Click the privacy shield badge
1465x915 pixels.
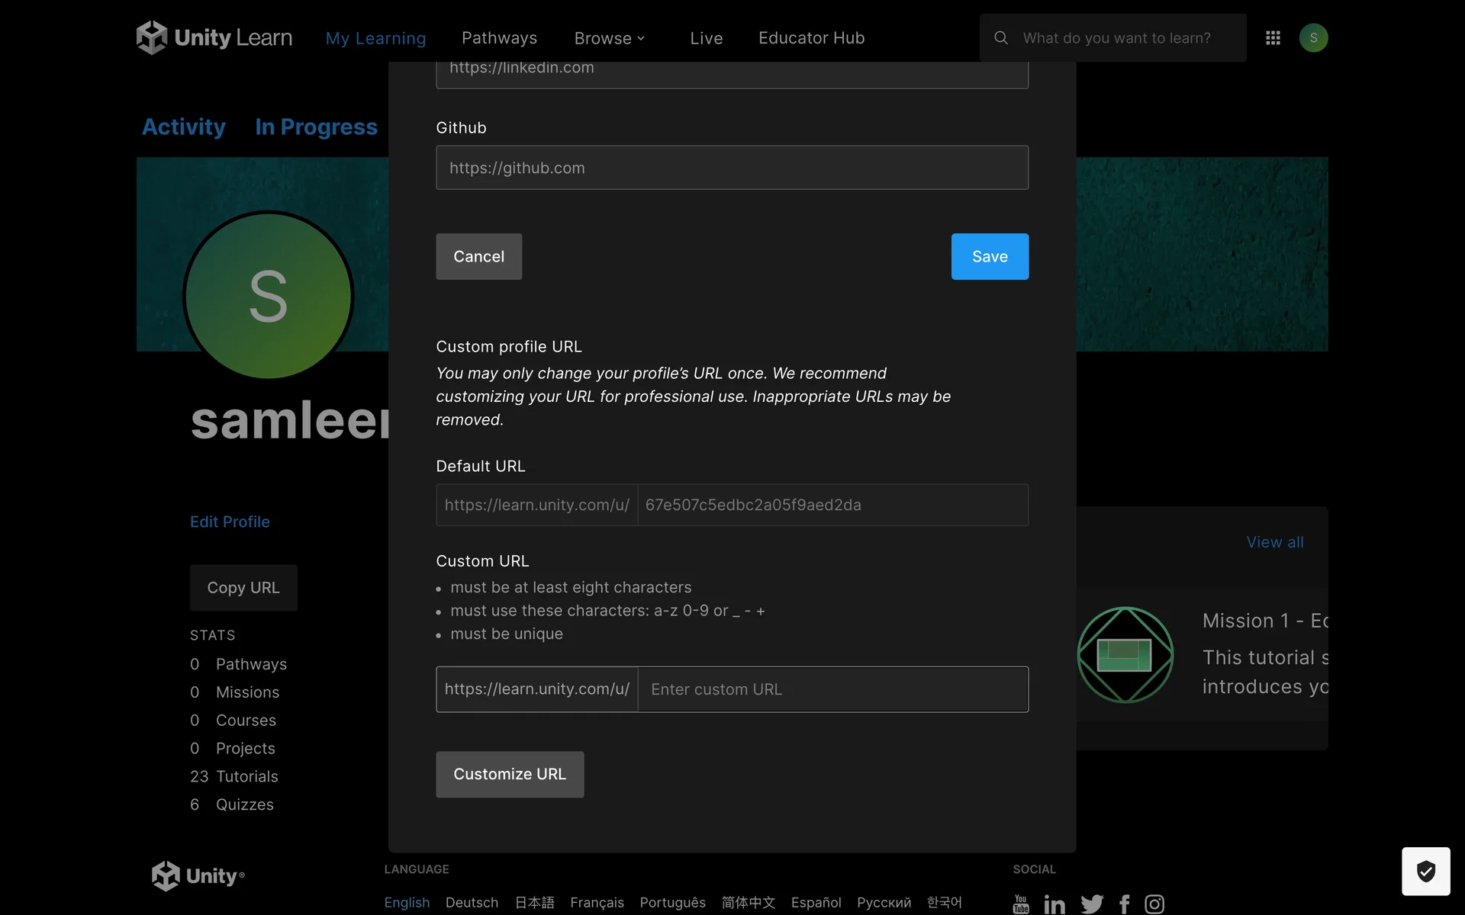1425,871
